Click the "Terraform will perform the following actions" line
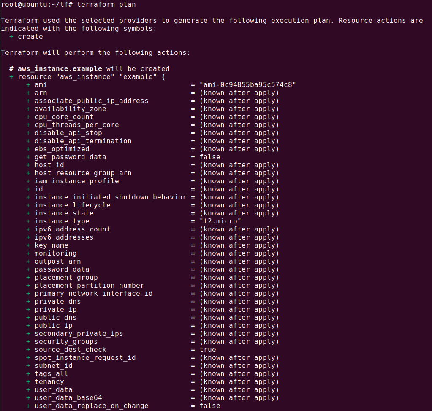 click(x=95, y=53)
